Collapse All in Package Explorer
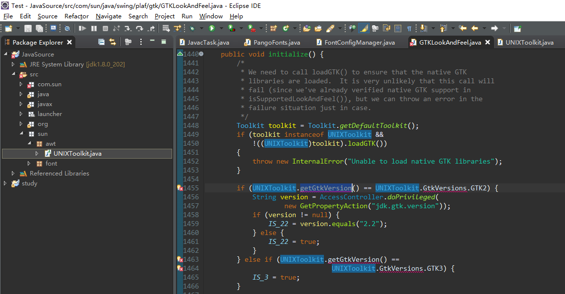The height and width of the screenshot is (294, 565). (x=102, y=42)
